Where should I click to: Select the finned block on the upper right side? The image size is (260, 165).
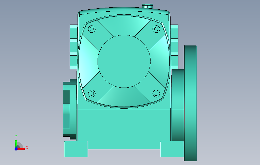[x=174, y=47]
